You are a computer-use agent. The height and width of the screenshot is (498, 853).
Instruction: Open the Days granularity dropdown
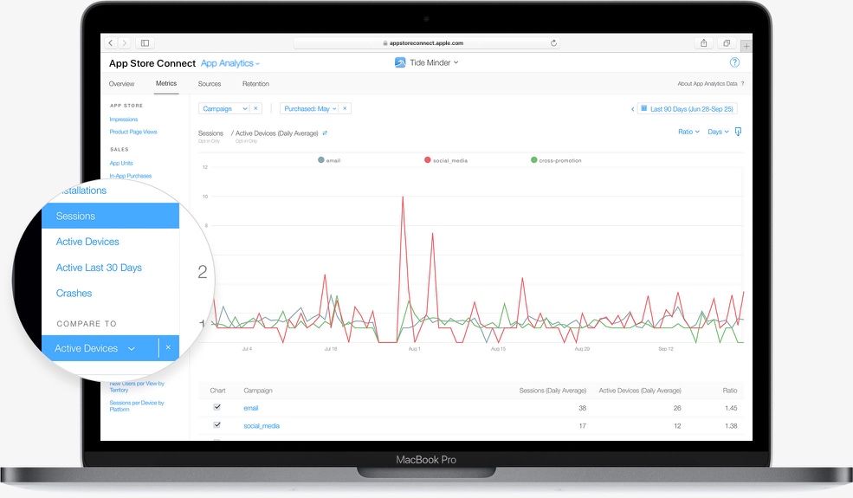click(x=718, y=132)
